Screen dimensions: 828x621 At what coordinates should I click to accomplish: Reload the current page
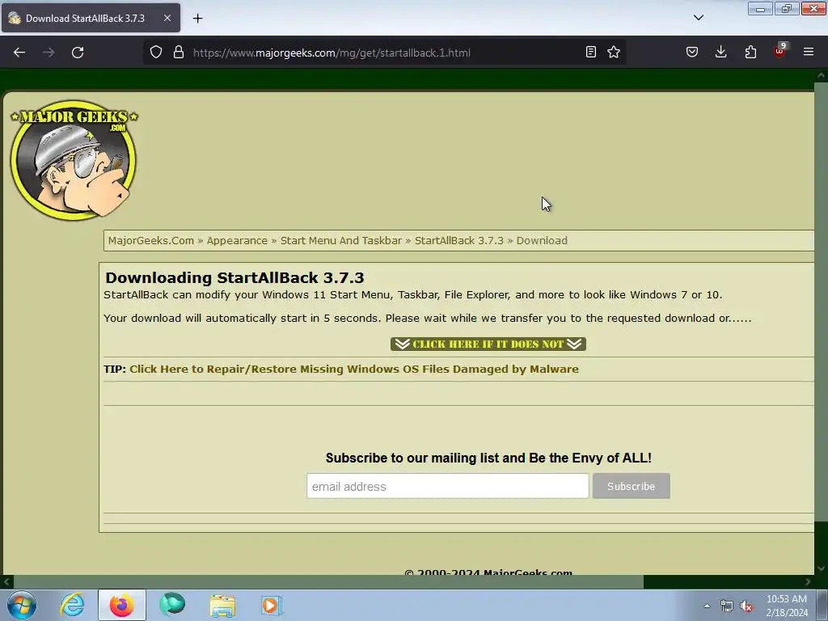pyautogui.click(x=78, y=53)
